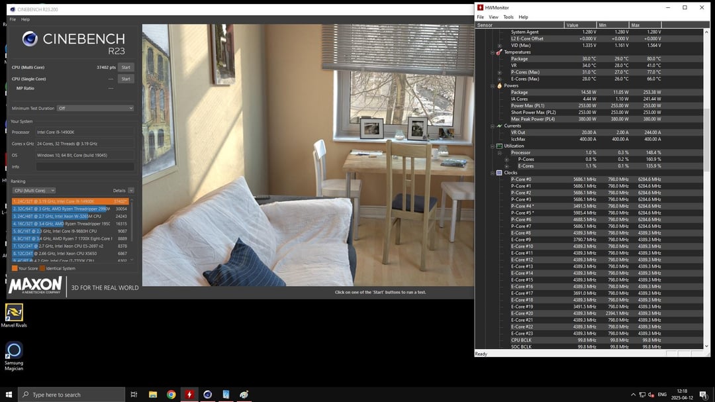
Task: Open the Windows Start menu
Action: [9, 394]
